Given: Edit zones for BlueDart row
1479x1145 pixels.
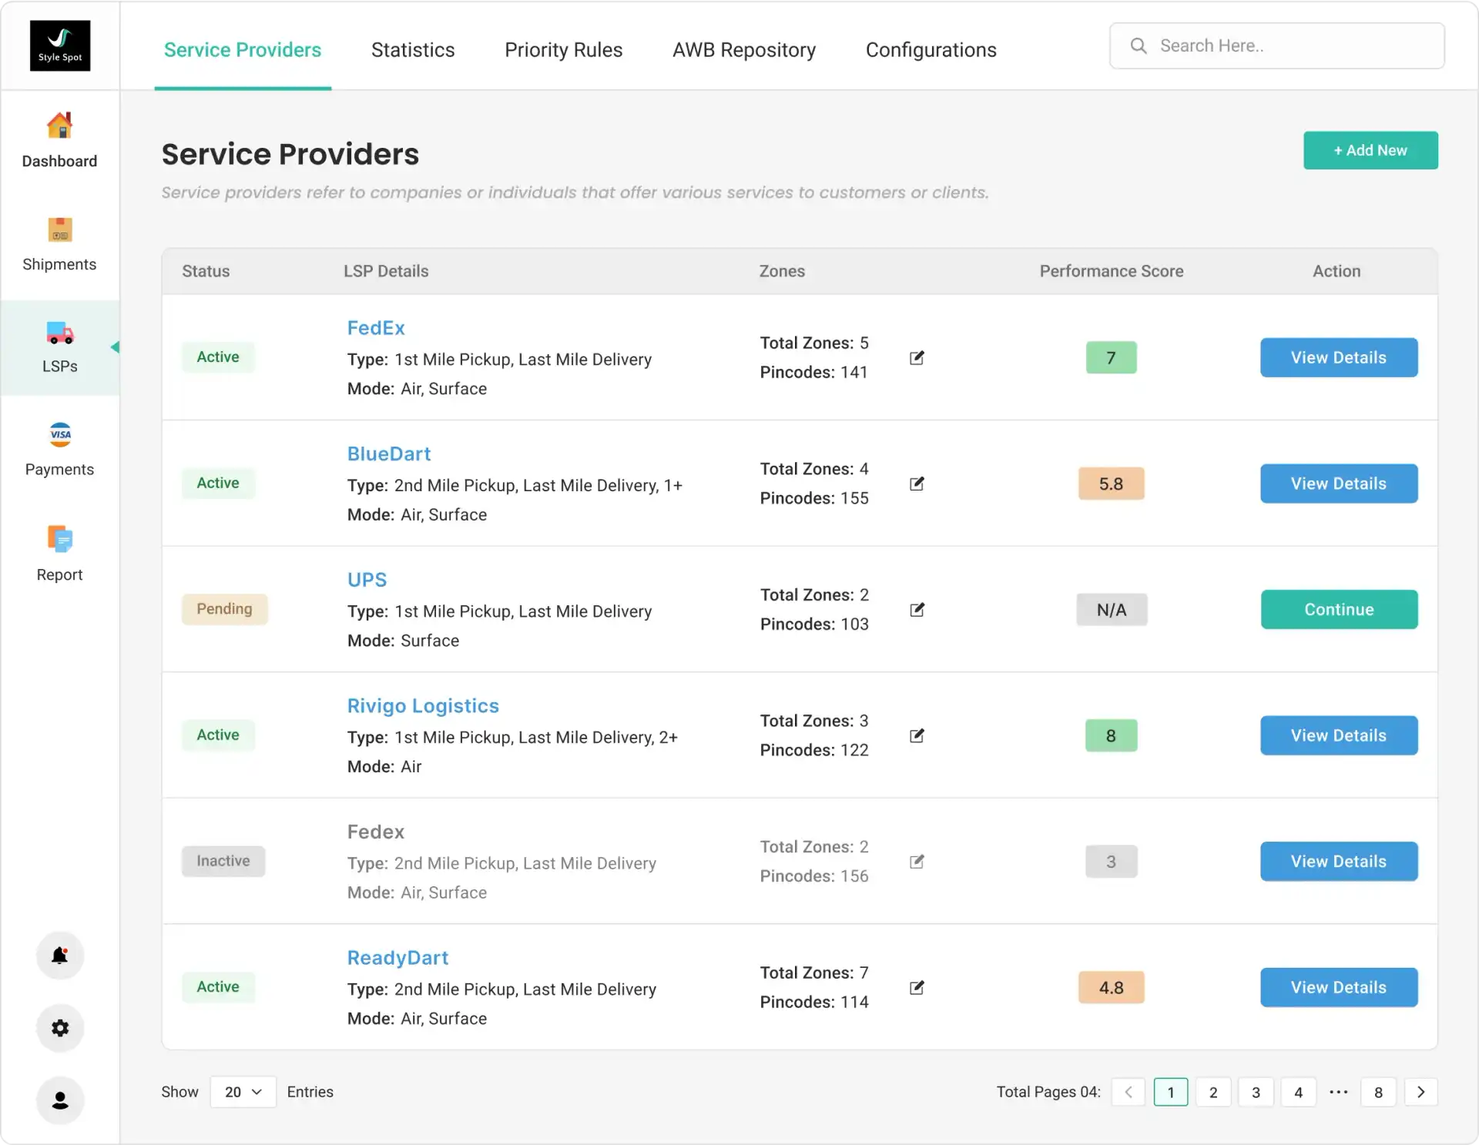Looking at the screenshot, I should pyautogui.click(x=917, y=484).
